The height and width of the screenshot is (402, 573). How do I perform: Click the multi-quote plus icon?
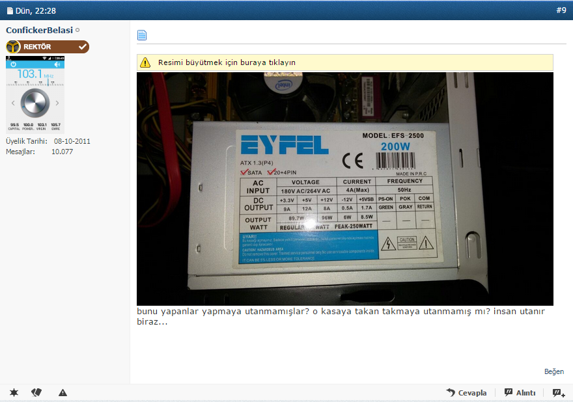click(559, 393)
